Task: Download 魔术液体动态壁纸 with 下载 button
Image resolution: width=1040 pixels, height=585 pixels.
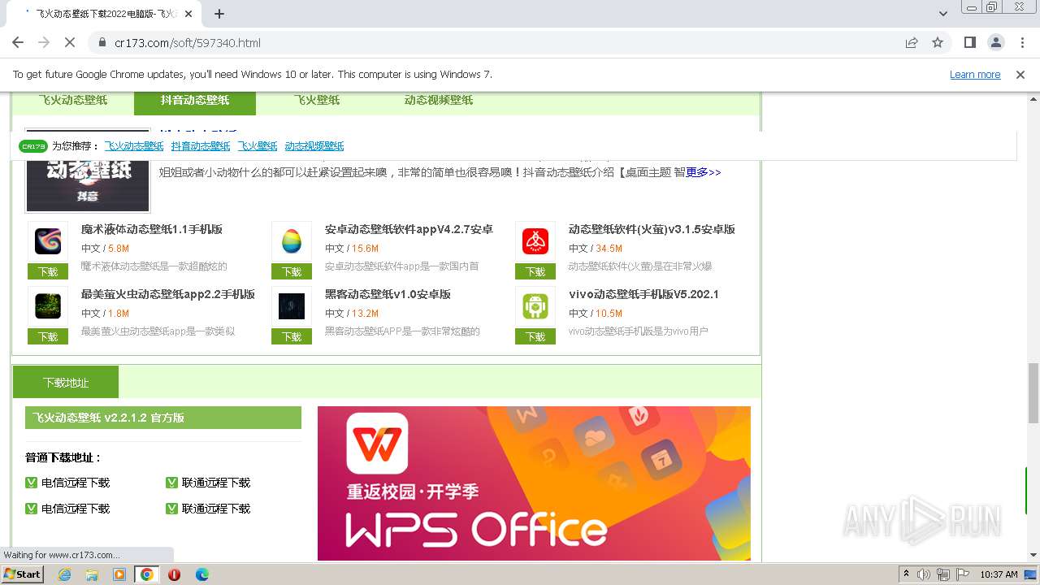Action: click(48, 271)
